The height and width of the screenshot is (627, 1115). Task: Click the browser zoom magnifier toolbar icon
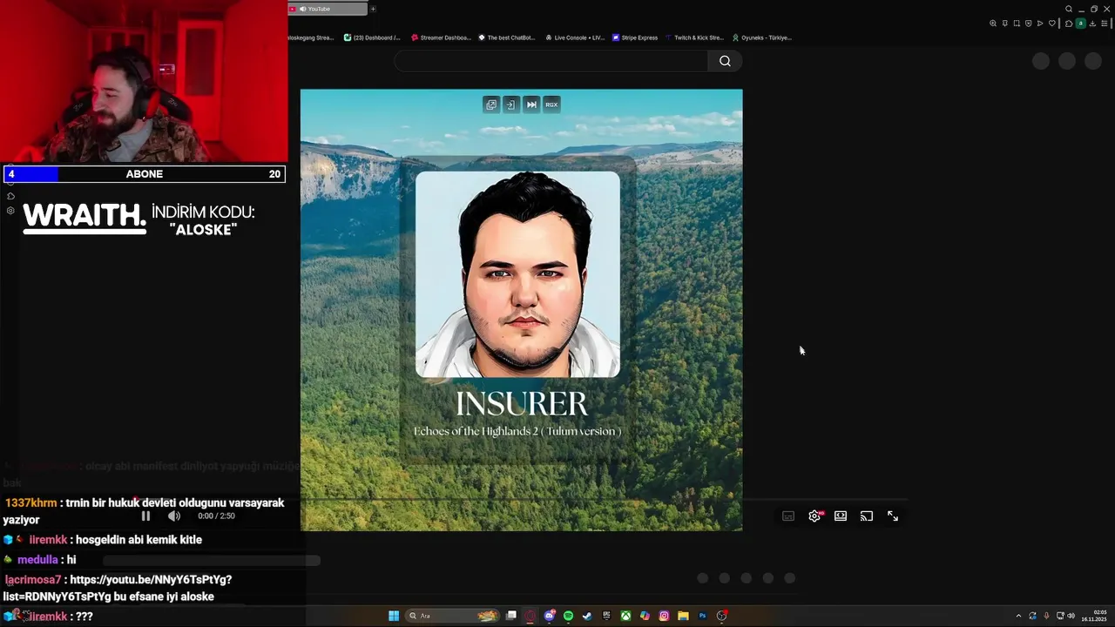point(993,24)
